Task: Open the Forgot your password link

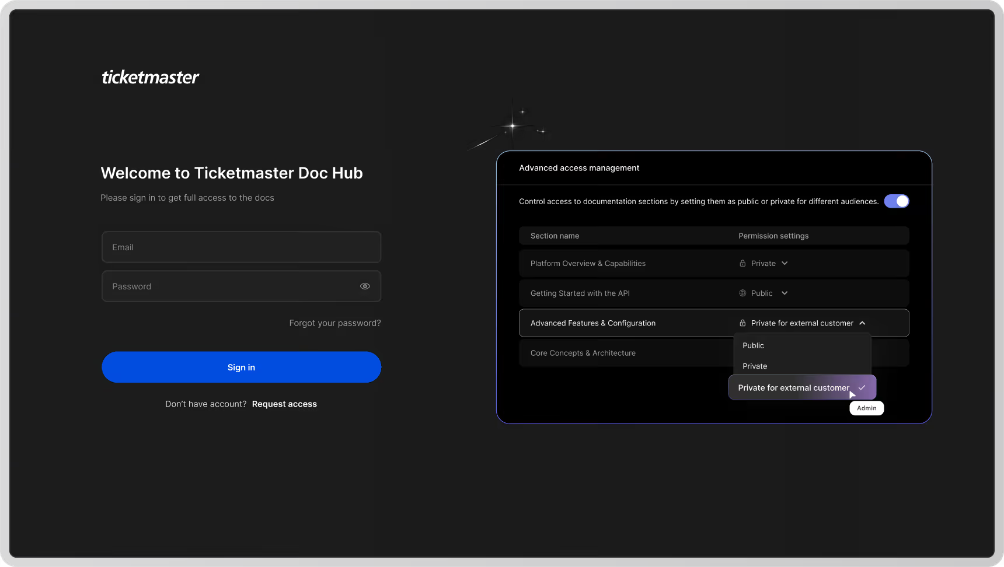Action: point(335,323)
